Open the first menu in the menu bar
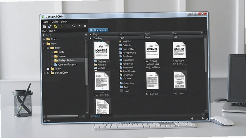246x138 pixels. pyautogui.click(x=46, y=22)
